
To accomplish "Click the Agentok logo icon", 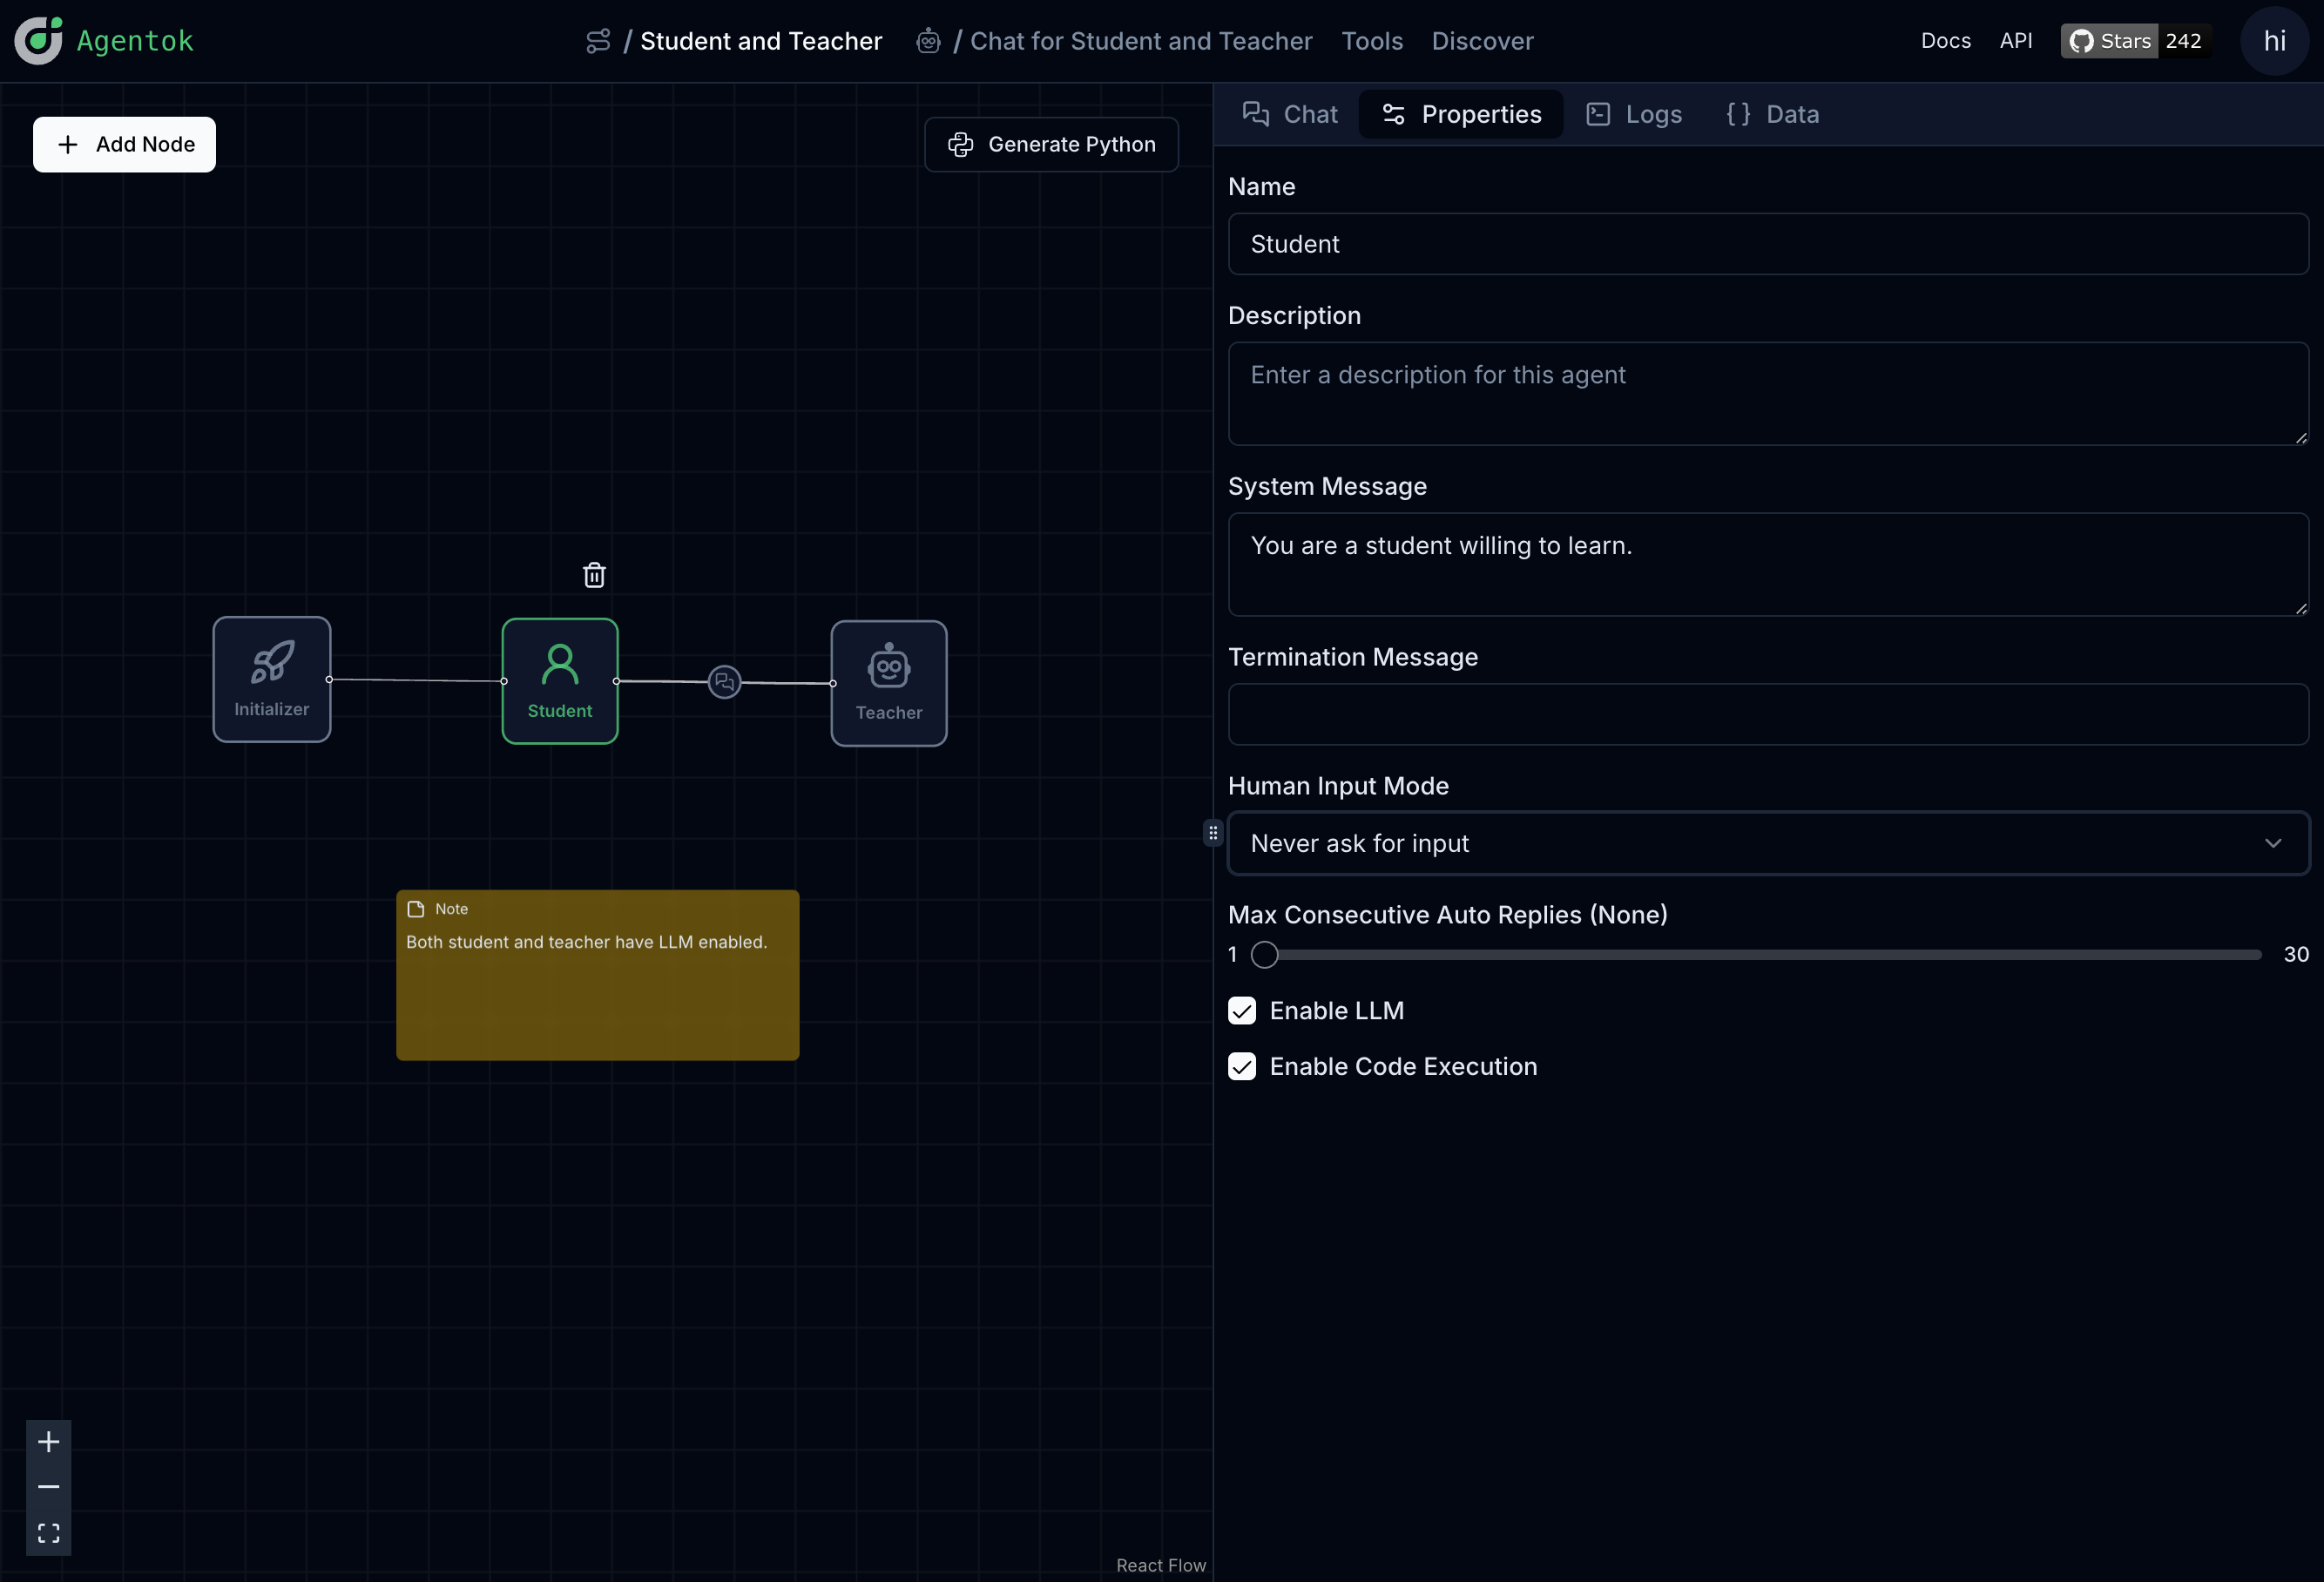I will click(38, 41).
